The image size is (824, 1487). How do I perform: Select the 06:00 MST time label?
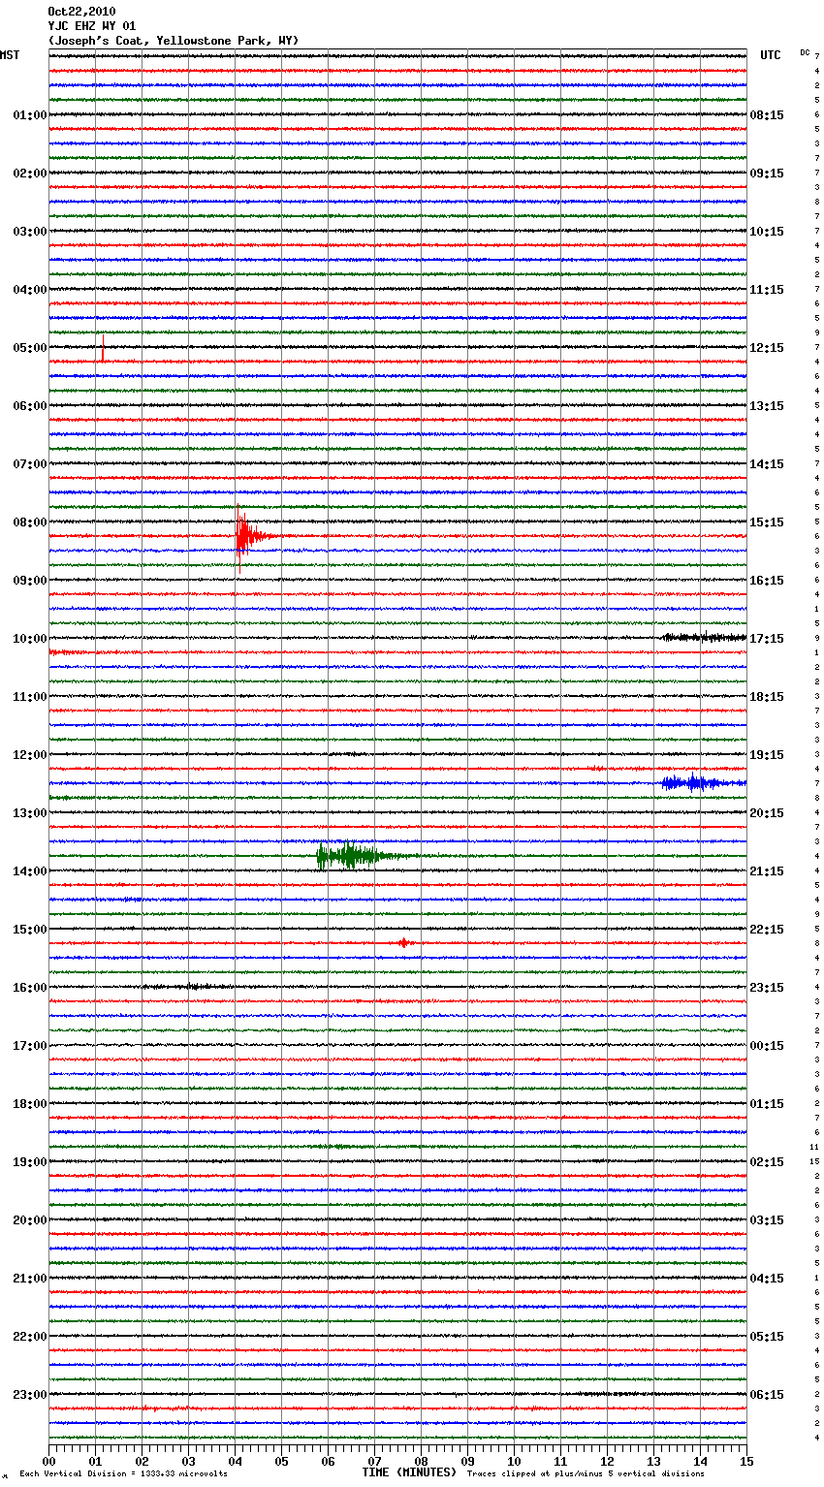(29, 406)
